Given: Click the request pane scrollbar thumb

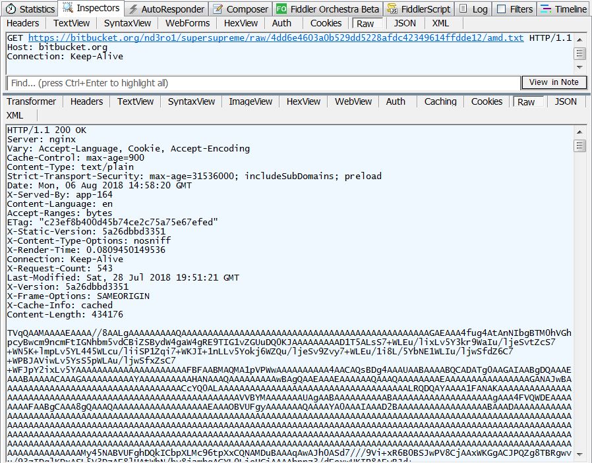Looking at the screenshot, I should pyautogui.click(x=579, y=53).
